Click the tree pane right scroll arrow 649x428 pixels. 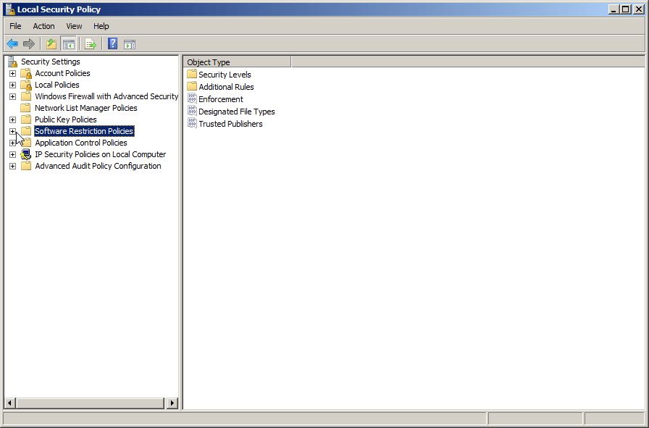pos(172,403)
